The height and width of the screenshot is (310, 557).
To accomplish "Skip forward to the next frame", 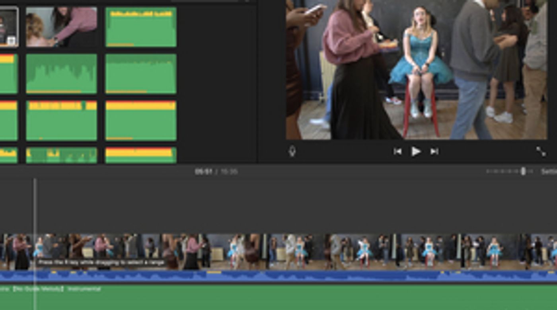I will pos(434,151).
